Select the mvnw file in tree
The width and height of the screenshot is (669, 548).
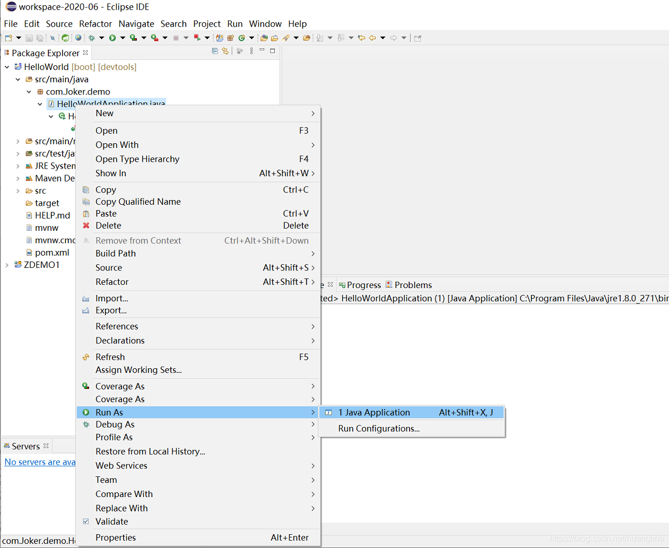pos(42,228)
